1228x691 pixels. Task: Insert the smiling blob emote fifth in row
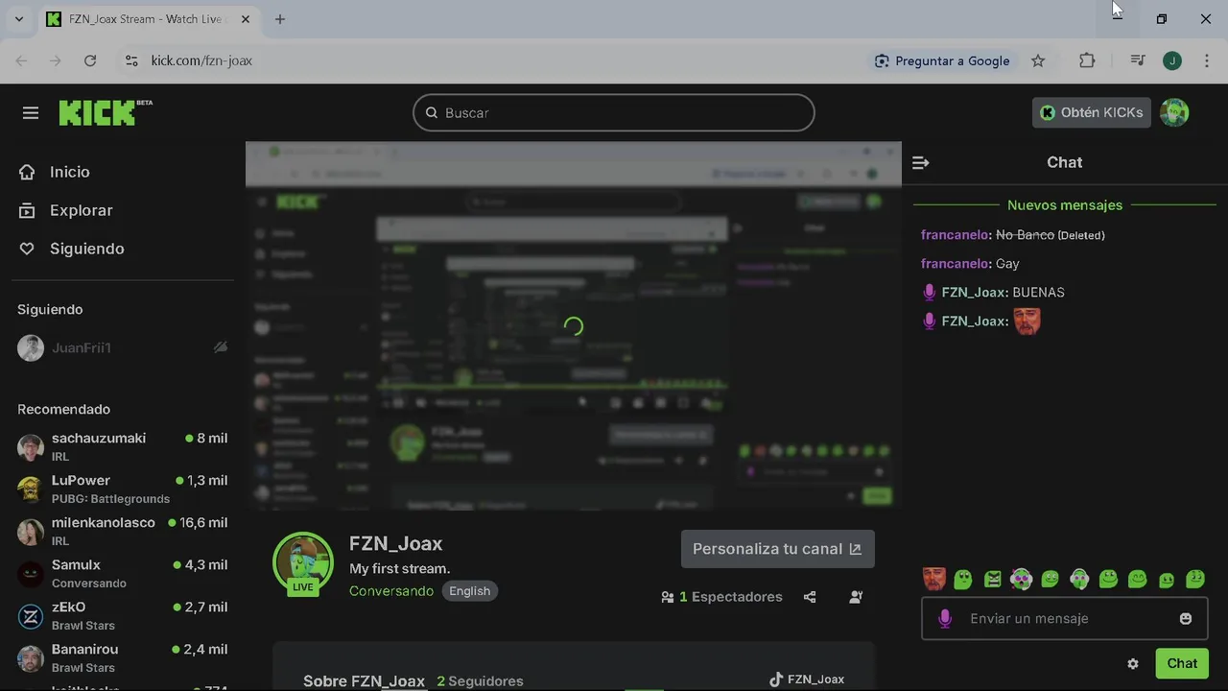tap(1051, 579)
